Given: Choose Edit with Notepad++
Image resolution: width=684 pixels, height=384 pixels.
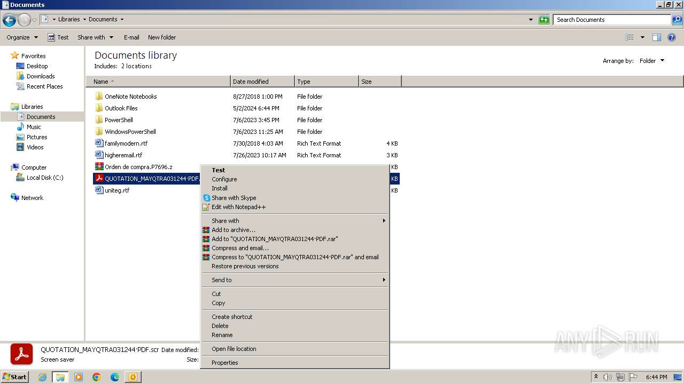Looking at the screenshot, I should 294,207.
